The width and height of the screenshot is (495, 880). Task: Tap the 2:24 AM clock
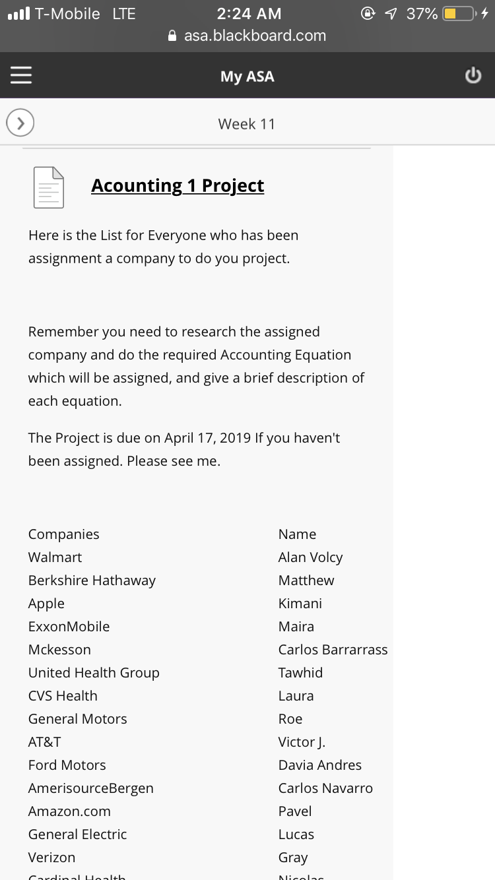click(x=249, y=13)
